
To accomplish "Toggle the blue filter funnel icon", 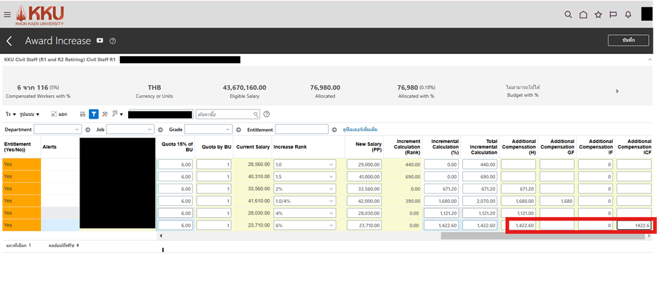I will click(x=94, y=114).
